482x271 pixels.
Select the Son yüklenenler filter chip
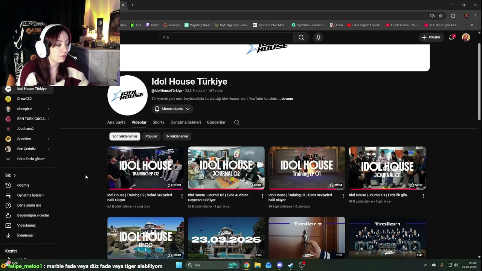(x=125, y=136)
